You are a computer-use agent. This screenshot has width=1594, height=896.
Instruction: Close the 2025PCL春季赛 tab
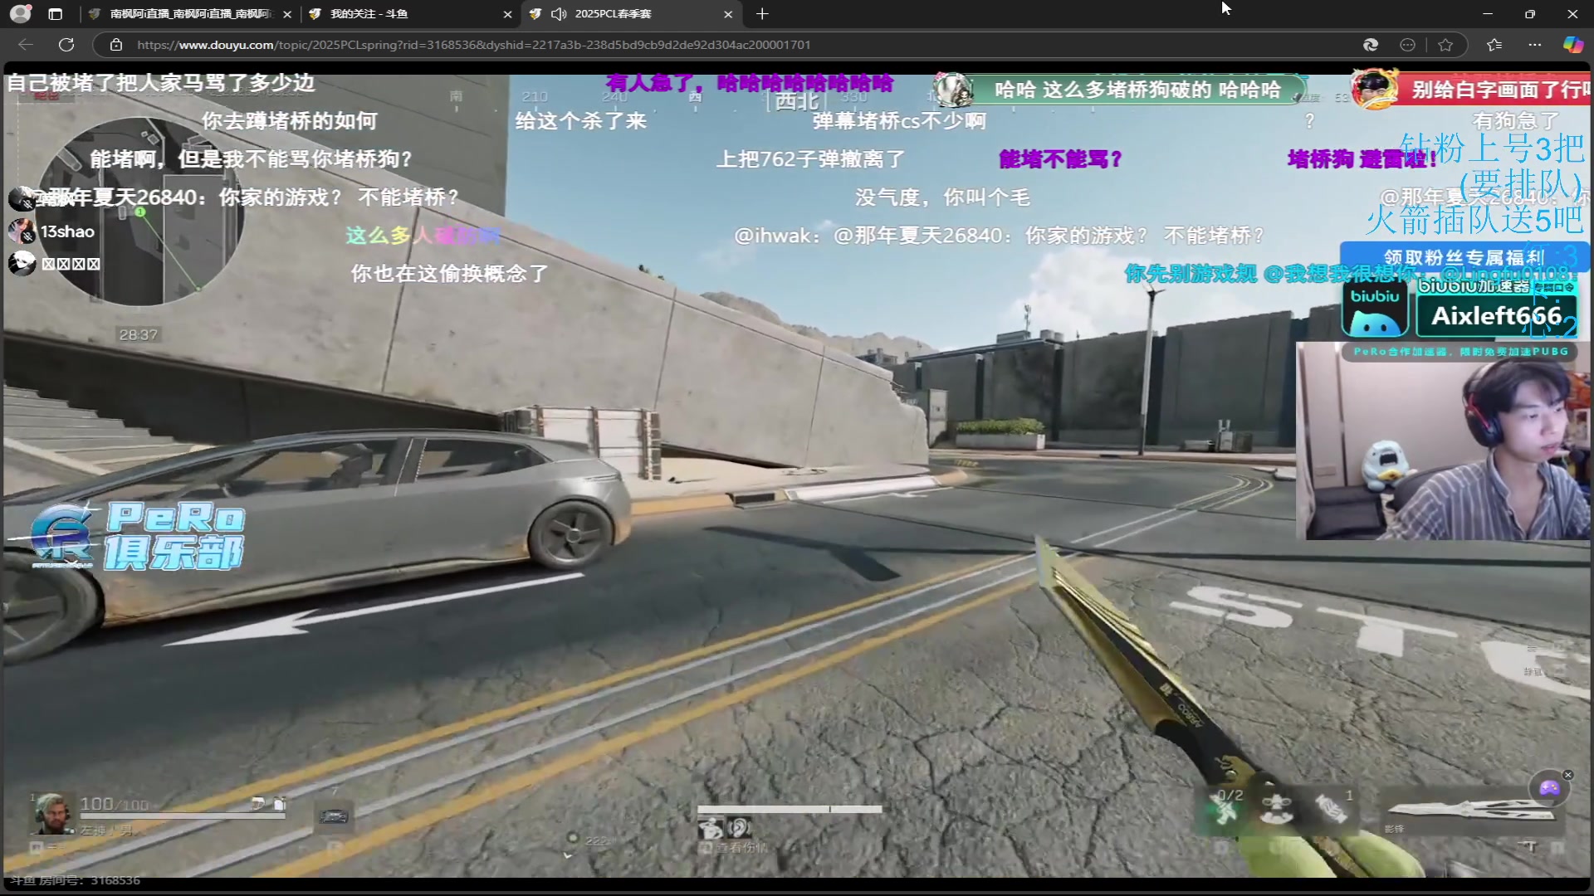tap(728, 14)
